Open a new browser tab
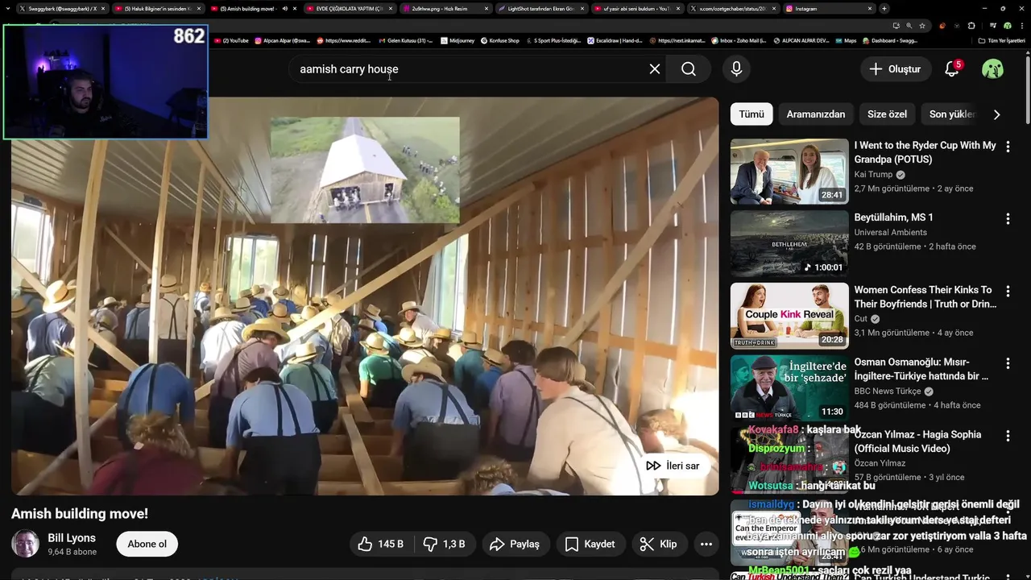 click(884, 8)
